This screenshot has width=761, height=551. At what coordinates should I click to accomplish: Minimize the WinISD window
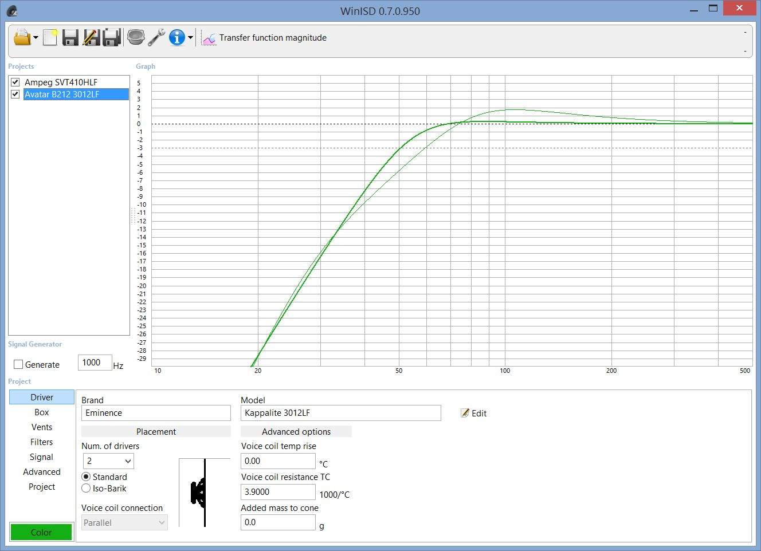tap(694, 9)
